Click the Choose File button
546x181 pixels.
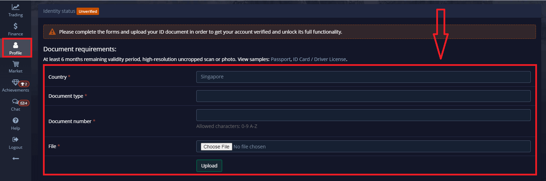pos(216,147)
